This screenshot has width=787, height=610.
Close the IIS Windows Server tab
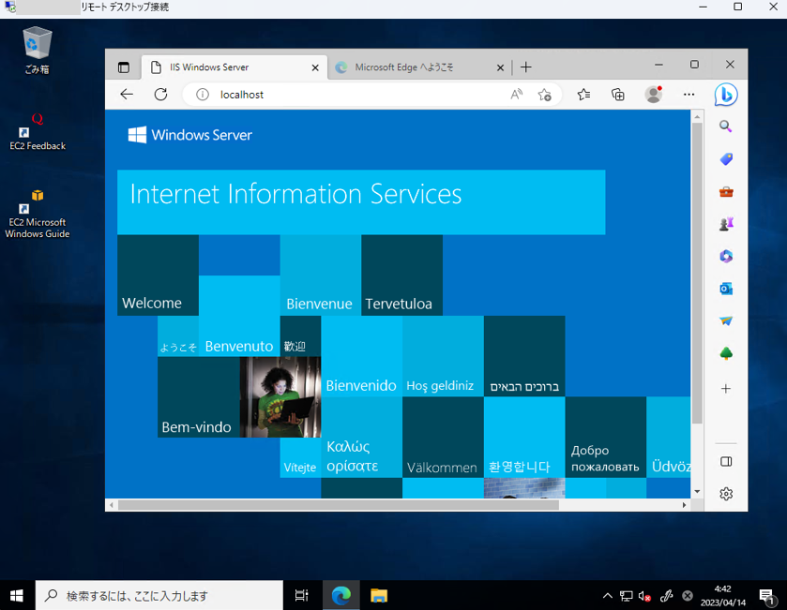(x=315, y=67)
